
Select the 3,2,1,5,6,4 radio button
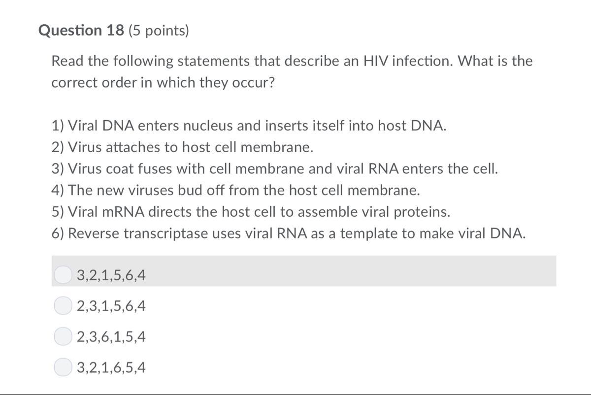click(x=63, y=275)
